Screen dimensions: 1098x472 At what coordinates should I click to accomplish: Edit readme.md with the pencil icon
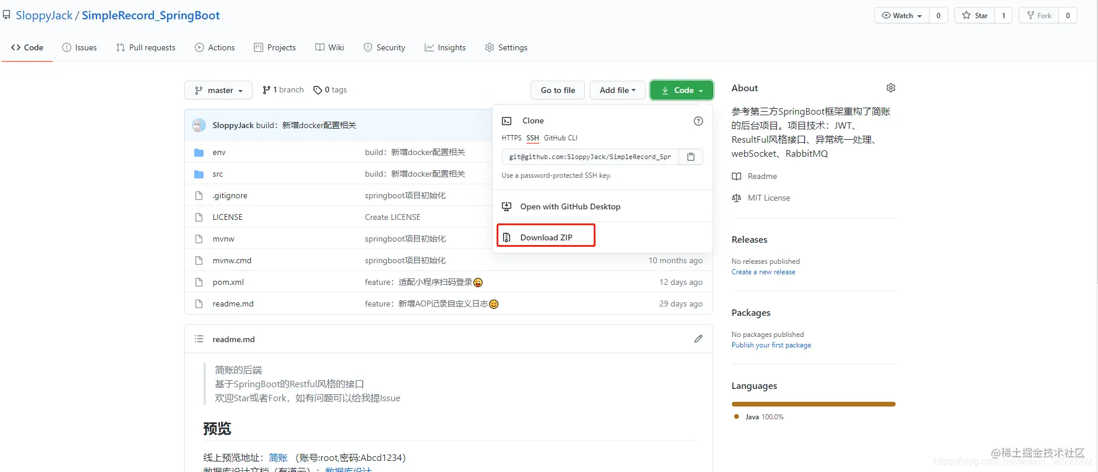coord(698,339)
